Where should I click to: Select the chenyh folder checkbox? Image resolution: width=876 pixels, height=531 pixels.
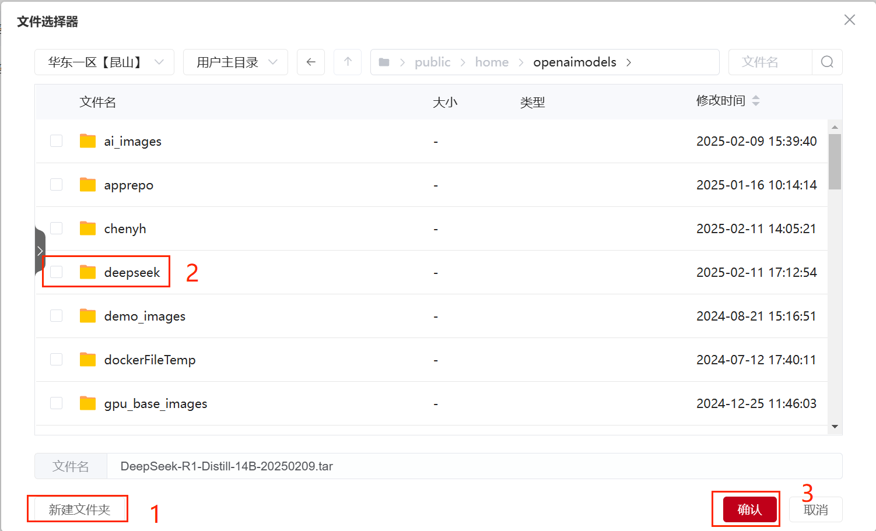point(57,228)
